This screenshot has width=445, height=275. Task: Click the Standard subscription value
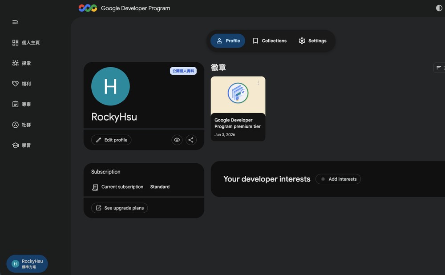[160, 187]
